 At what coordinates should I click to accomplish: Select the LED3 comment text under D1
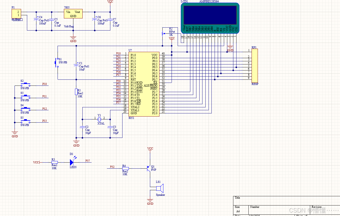click(73, 167)
